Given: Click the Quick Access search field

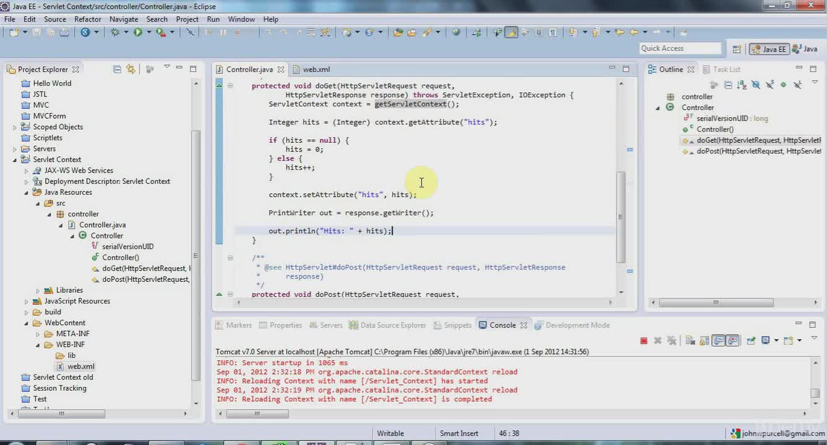Looking at the screenshot, I should tap(680, 48).
